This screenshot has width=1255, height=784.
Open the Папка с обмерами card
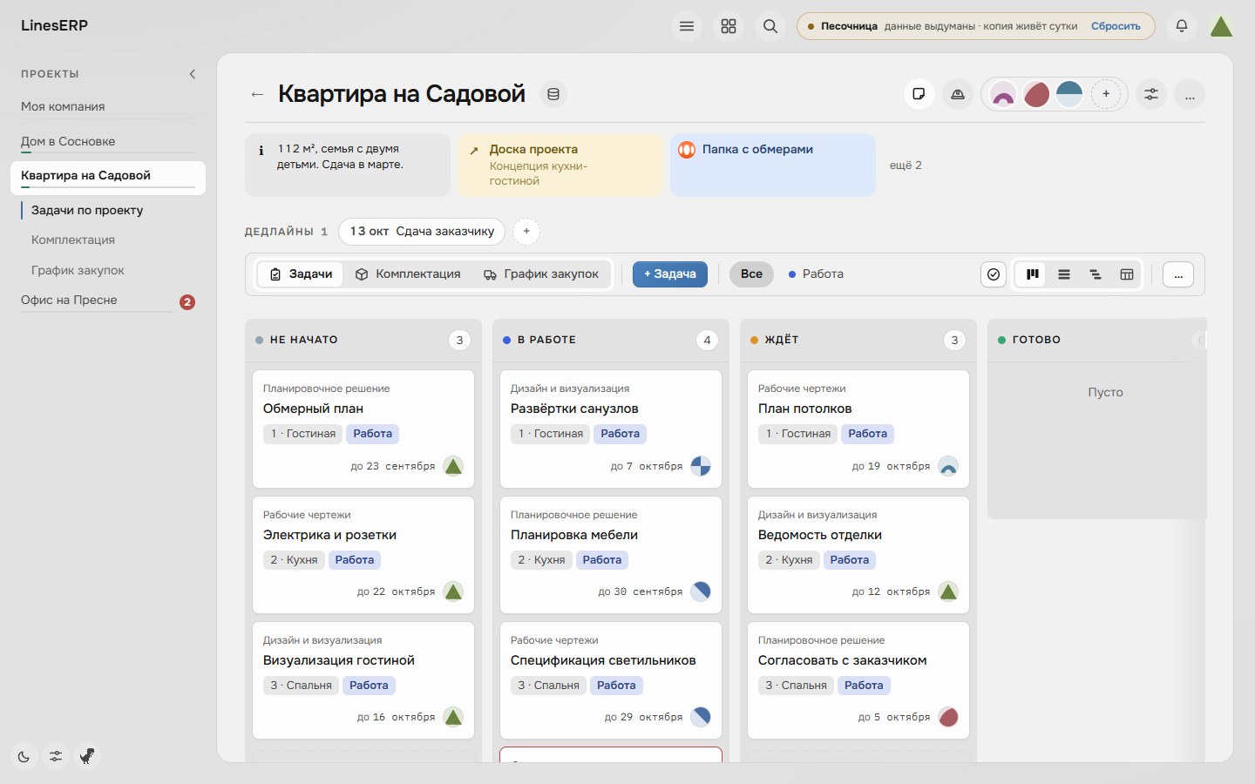coord(773,165)
